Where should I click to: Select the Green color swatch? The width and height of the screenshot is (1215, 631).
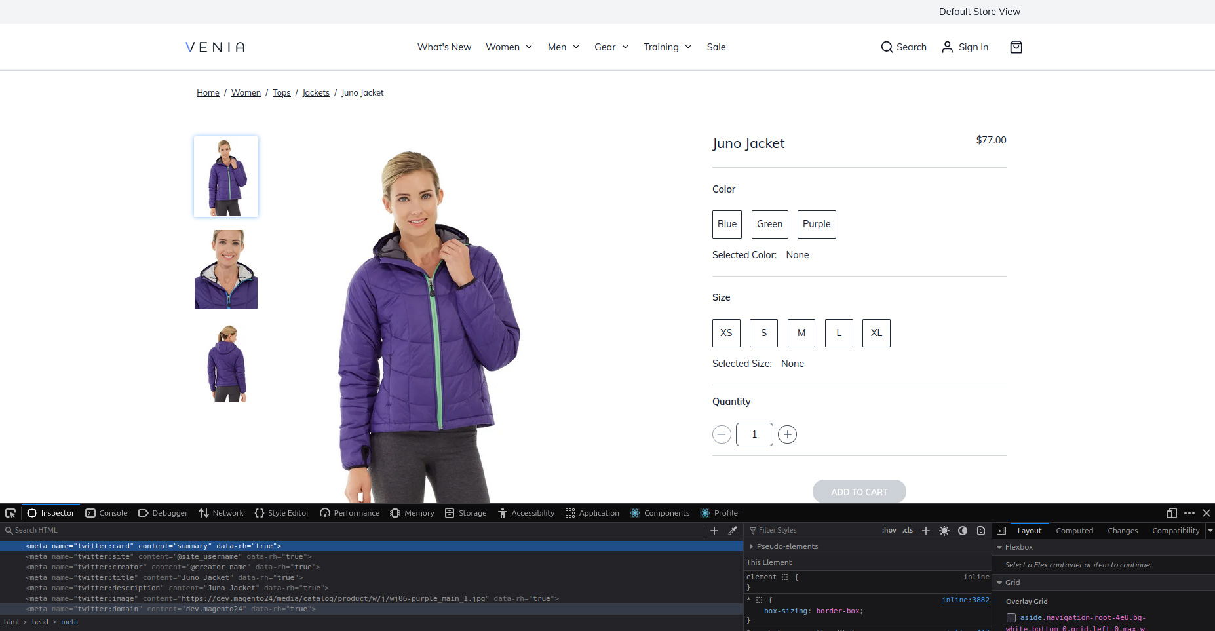coord(769,224)
